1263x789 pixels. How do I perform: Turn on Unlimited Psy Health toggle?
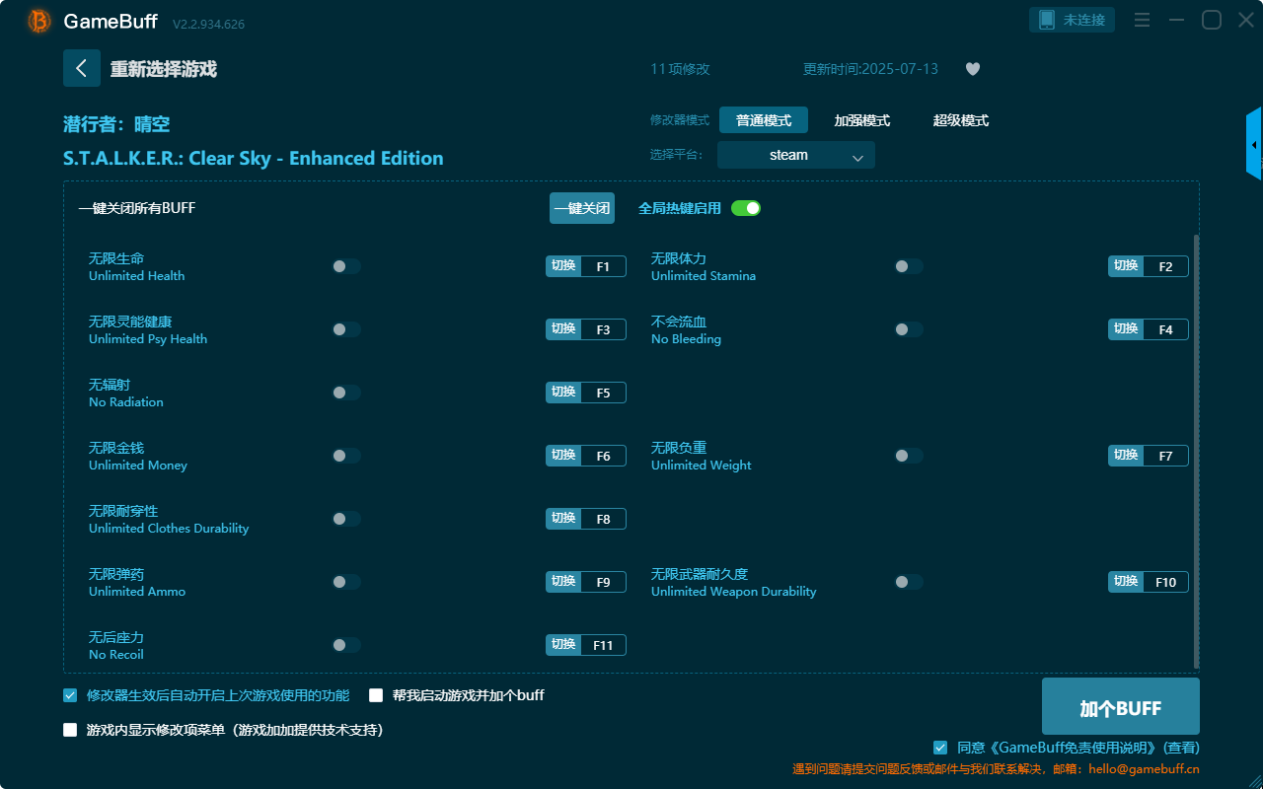click(x=346, y=329)
